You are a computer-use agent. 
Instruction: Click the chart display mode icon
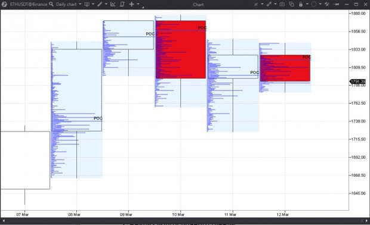point(87,4)
